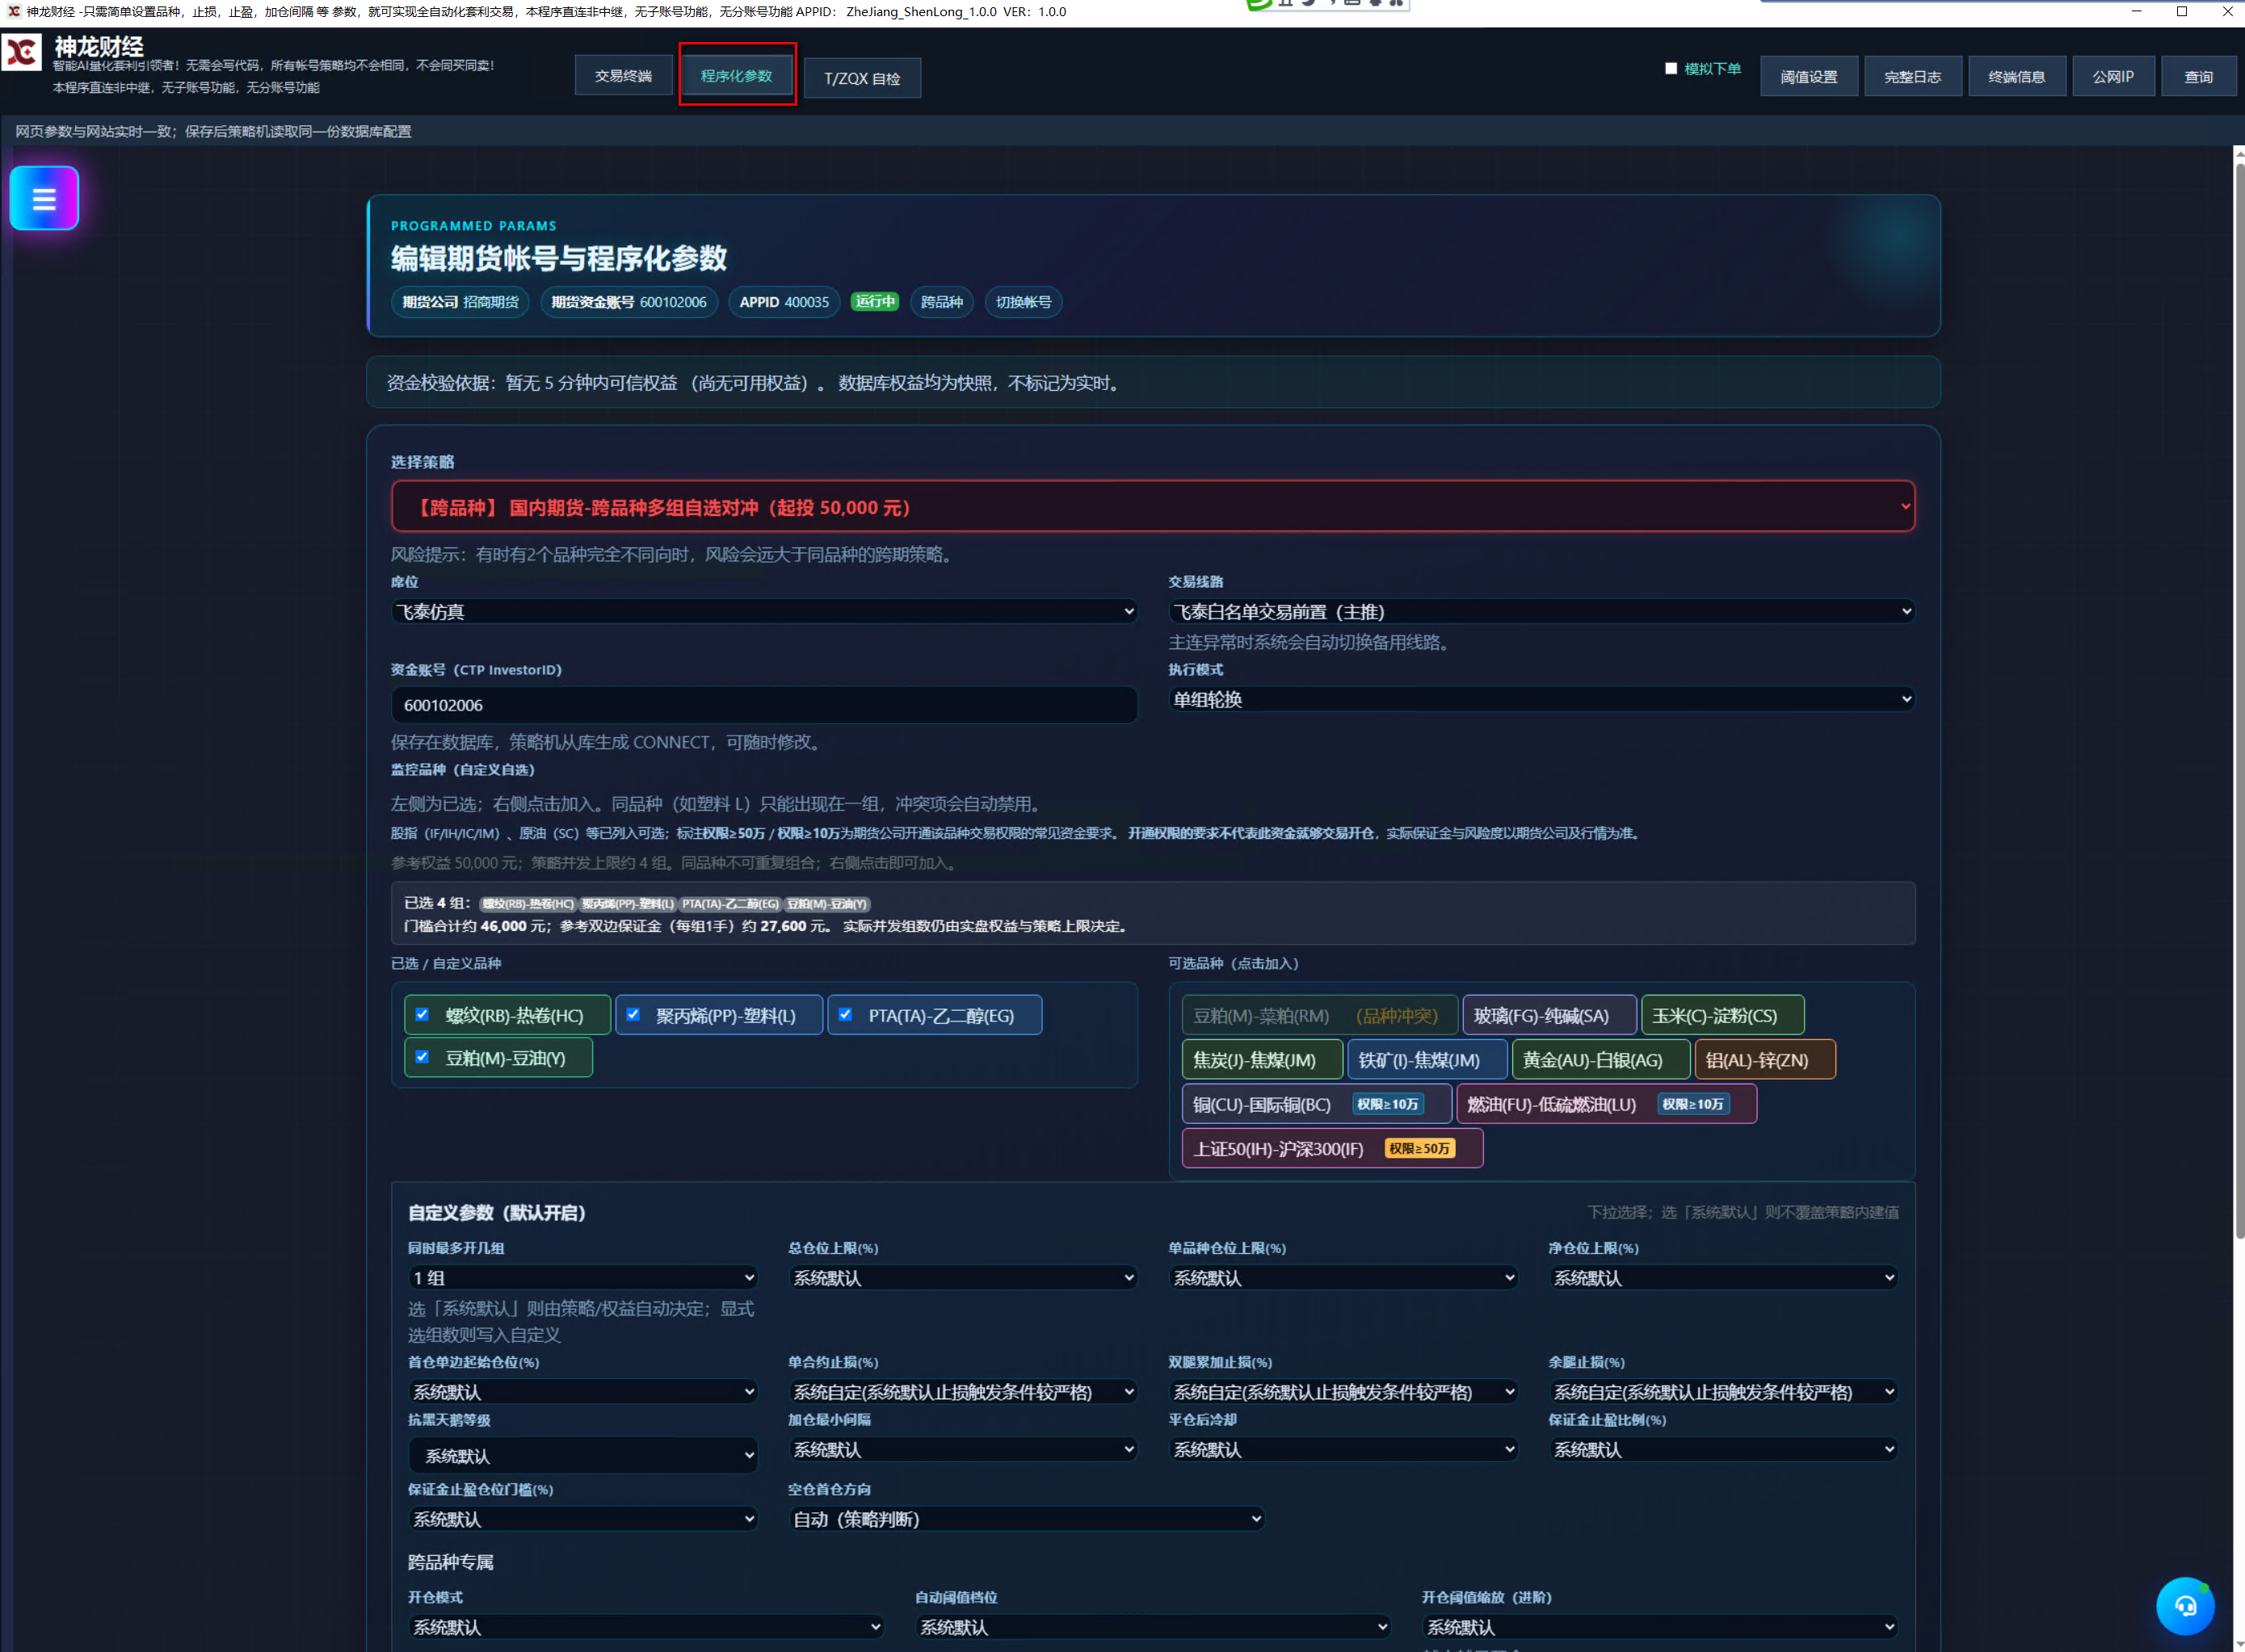2245x1652 pixels.
Task: Uncheck the 豆粕(M)-豆油(Y) pair checkbox
Action: tap(423, 1057)
